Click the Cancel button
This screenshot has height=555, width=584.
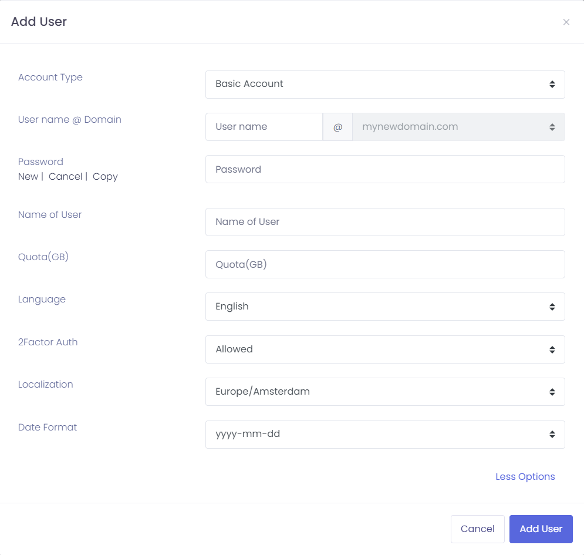click(477, 529)
